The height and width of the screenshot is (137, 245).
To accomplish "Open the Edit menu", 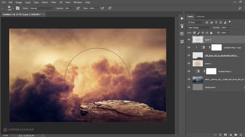I will click(10, 2).
